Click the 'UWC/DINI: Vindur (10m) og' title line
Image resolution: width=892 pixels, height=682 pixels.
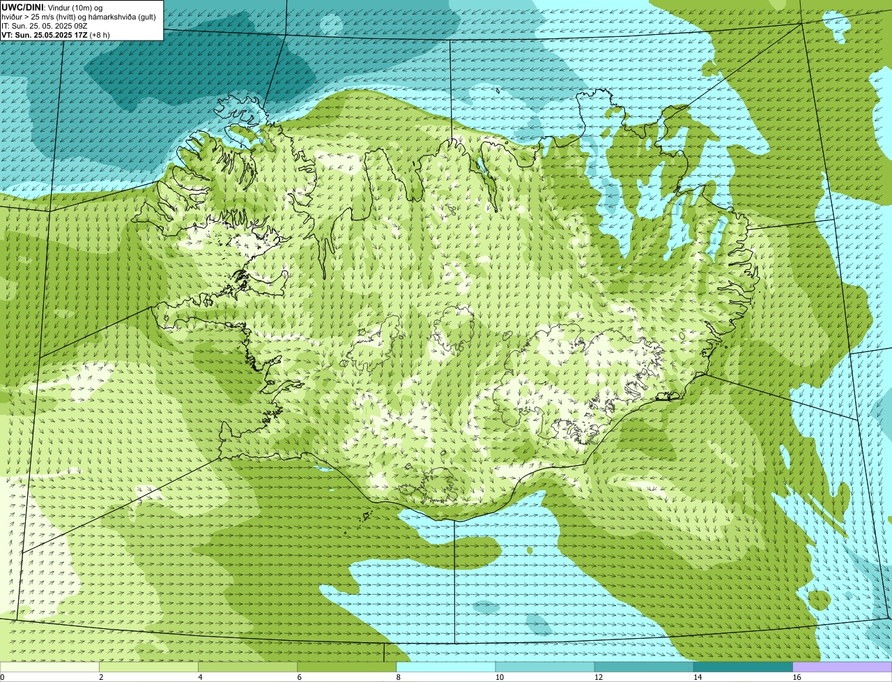[52, 7]
